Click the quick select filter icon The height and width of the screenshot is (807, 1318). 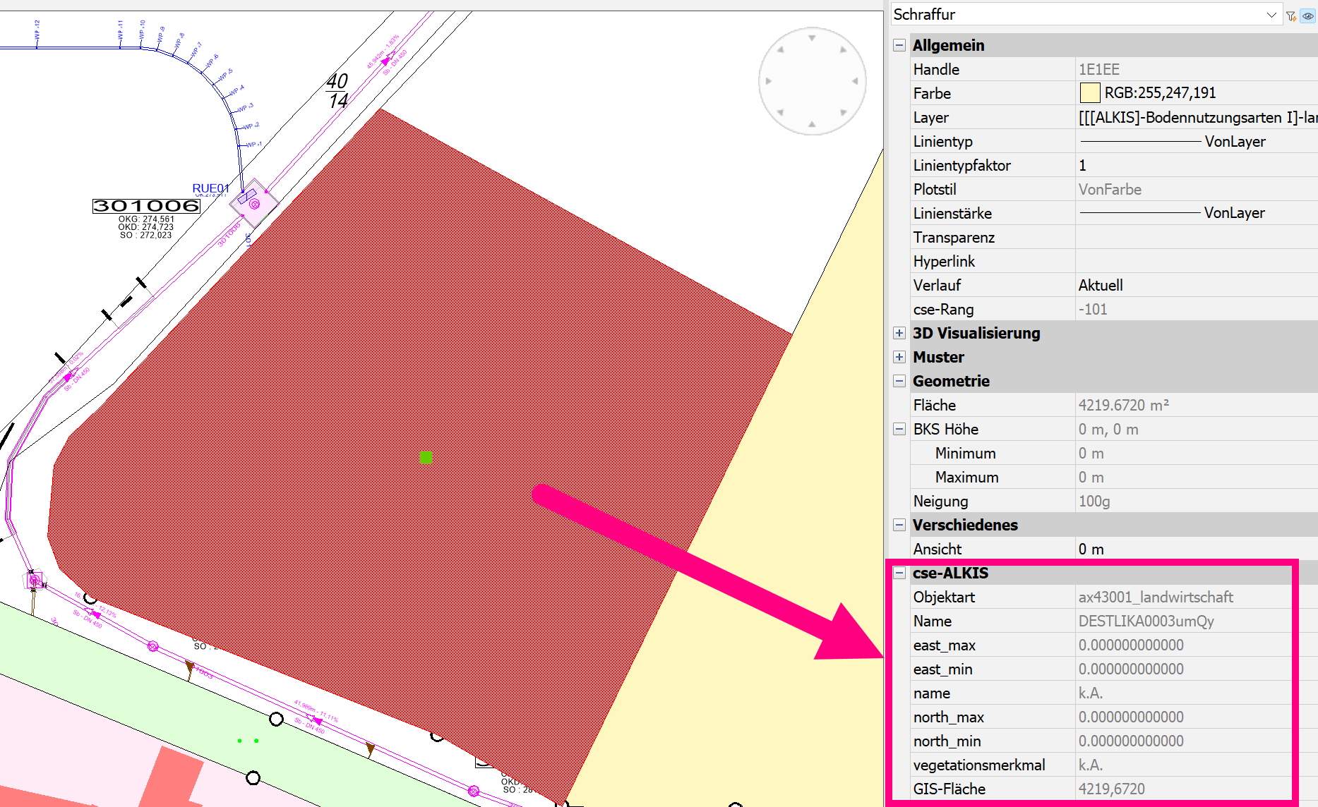point(1290,16)
